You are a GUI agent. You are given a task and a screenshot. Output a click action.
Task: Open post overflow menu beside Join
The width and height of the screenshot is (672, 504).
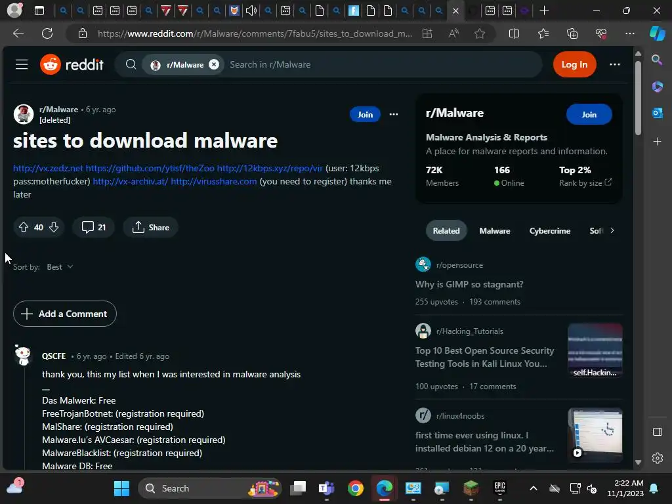click(x=394, y=114)
